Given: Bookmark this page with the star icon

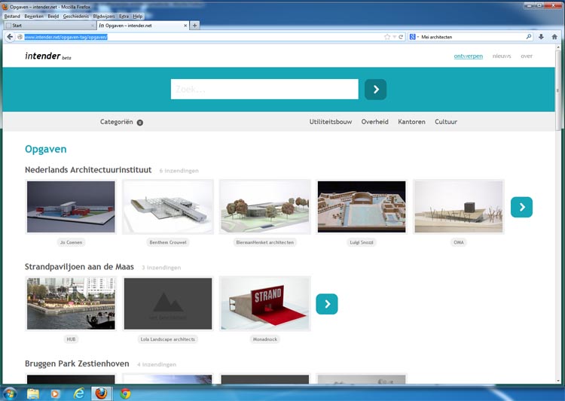Looking at the screenshot, I should point(387,37).
